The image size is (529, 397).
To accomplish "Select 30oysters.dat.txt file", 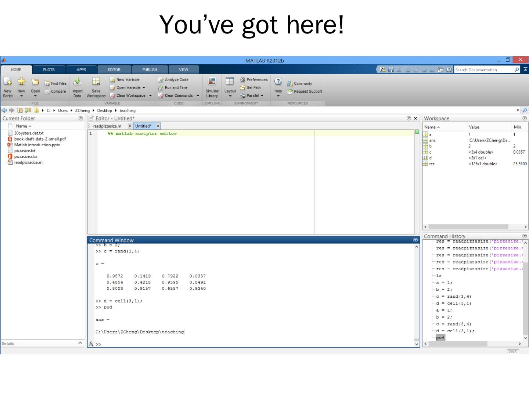I will [29, 133].
